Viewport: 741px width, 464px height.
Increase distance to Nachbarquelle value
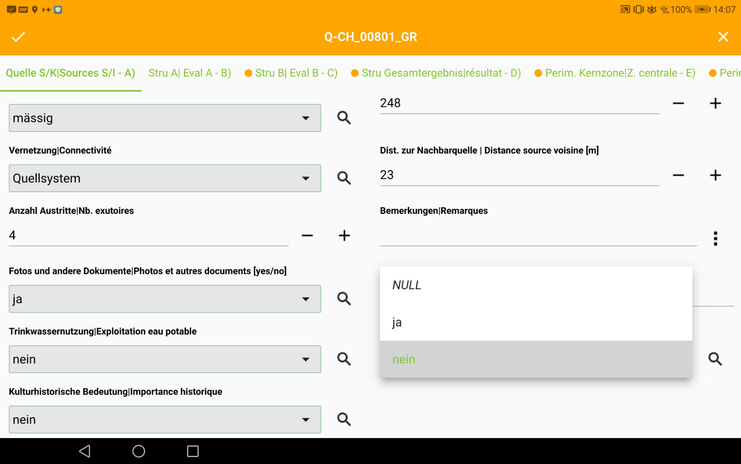point(715,175)
